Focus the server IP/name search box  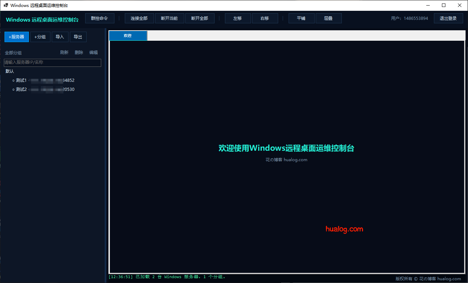pyautogui.click(x=52, y=63)
